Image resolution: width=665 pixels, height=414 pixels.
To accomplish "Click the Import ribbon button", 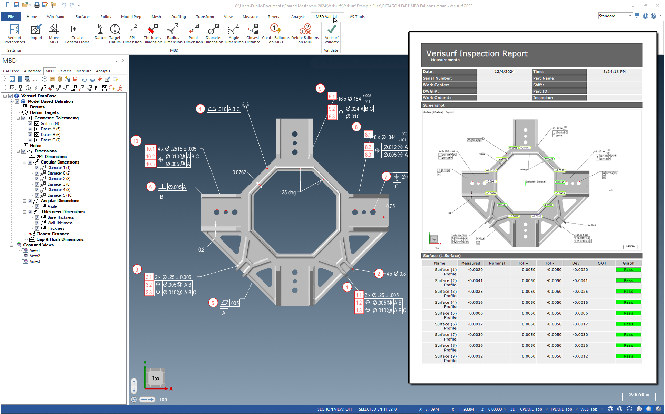I will coord(36,32).
